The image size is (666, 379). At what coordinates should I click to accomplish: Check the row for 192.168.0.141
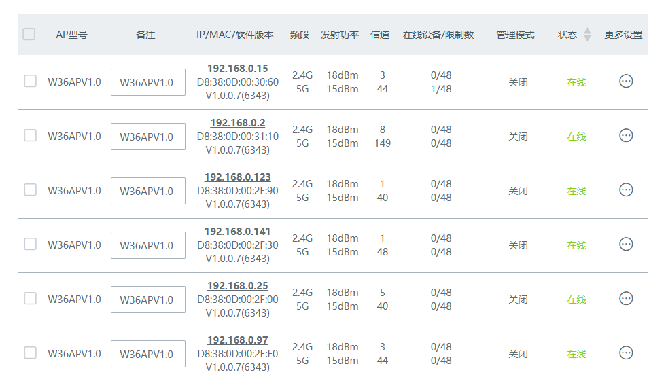click(x=30, y=244)
